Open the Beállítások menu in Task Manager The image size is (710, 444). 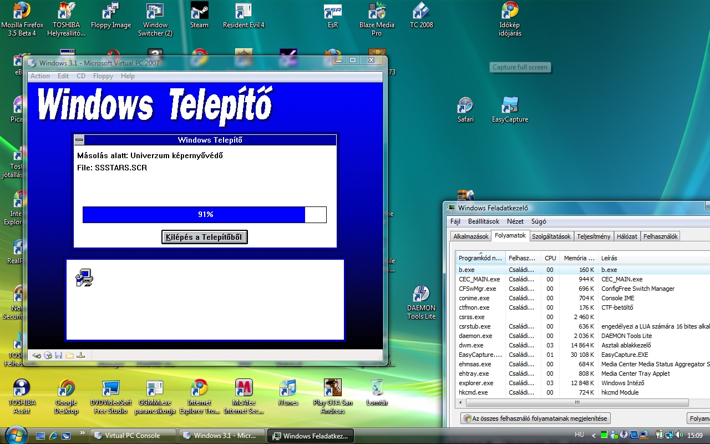(x=484, y=221)
